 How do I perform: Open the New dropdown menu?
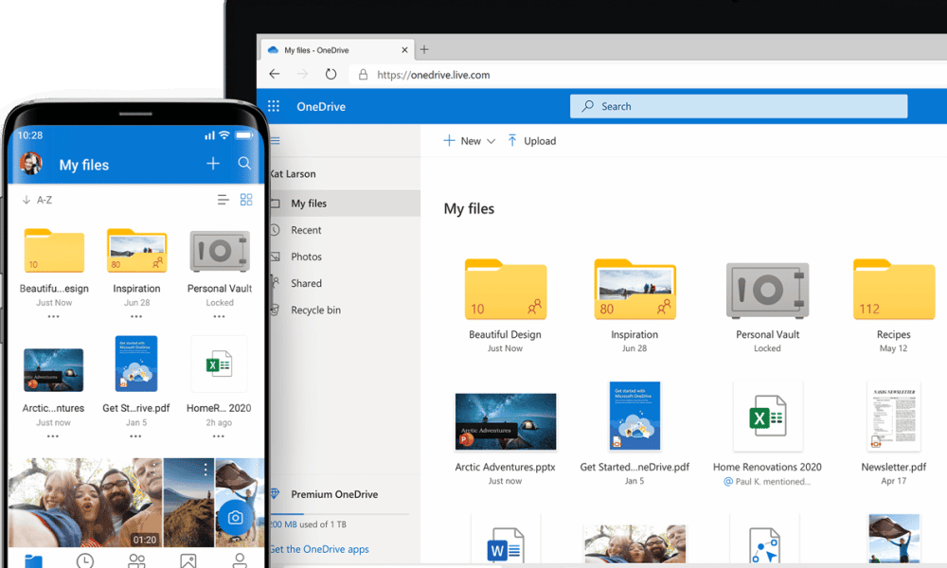coord(470,141)
